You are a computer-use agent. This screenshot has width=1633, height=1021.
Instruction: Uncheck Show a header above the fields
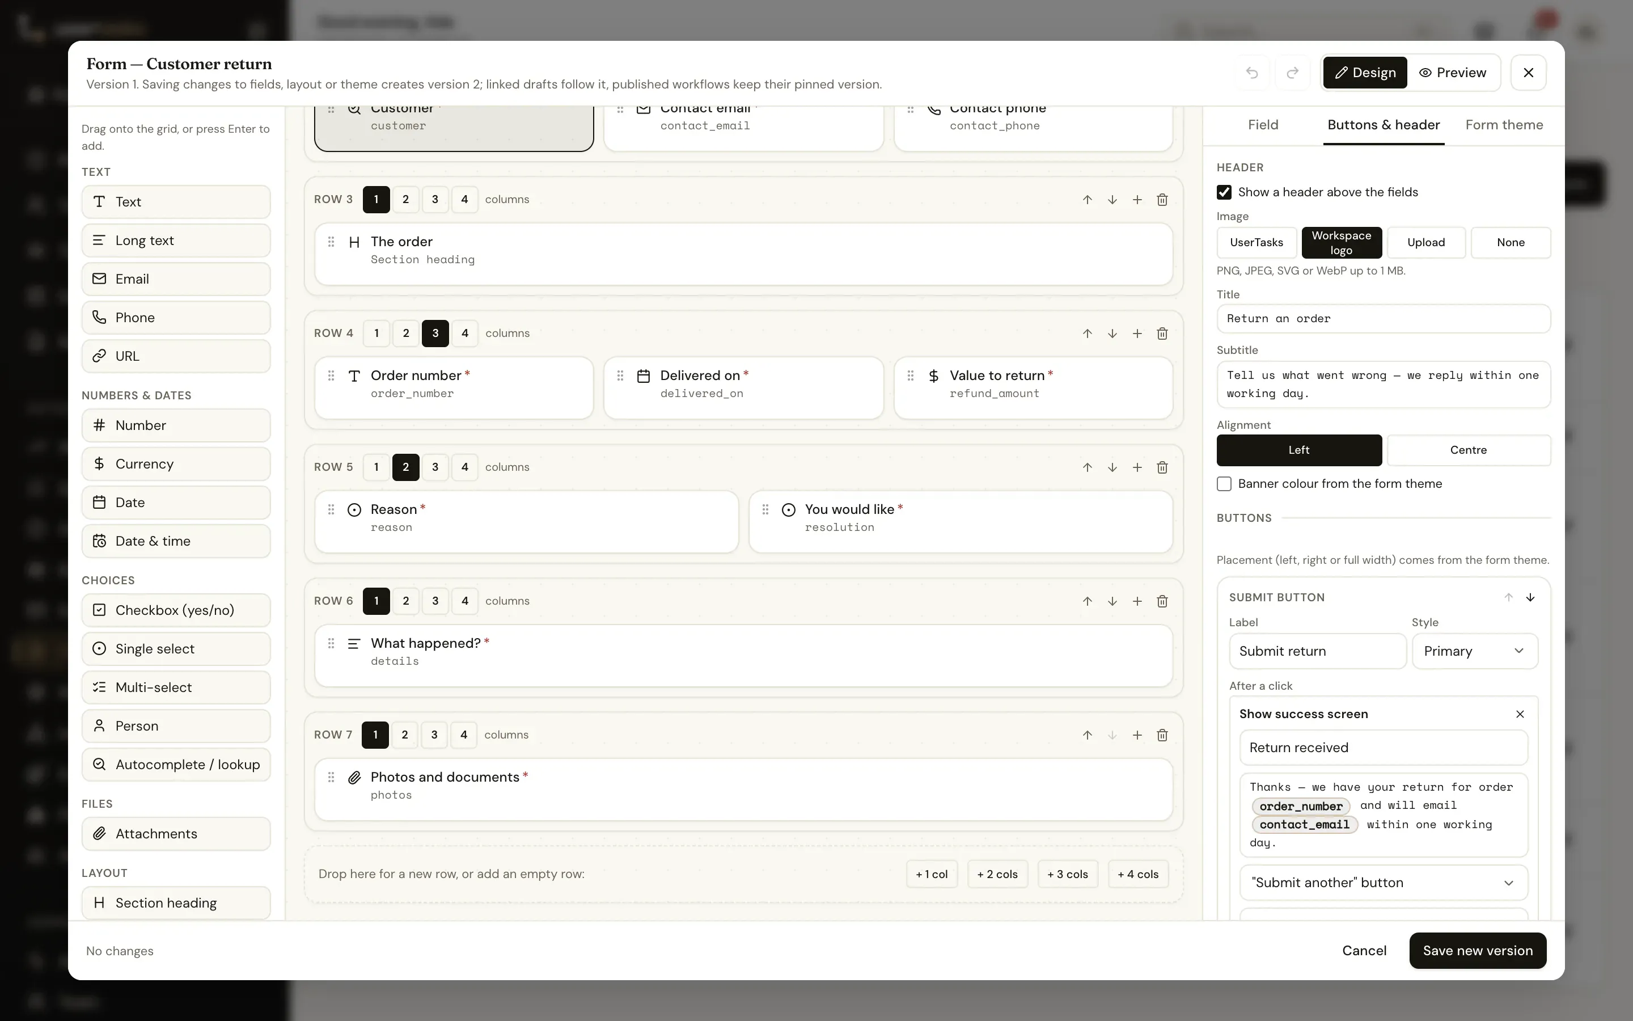pyautogui.click(x=1224, y=192)
